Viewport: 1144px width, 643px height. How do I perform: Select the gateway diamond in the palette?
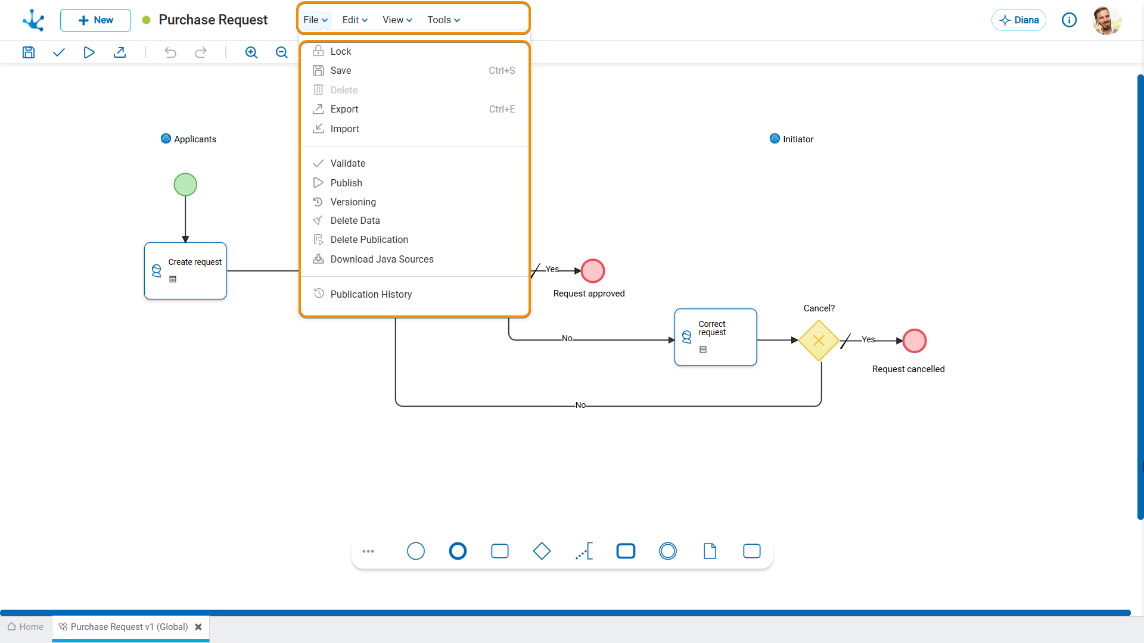click(x=542, y=551)
